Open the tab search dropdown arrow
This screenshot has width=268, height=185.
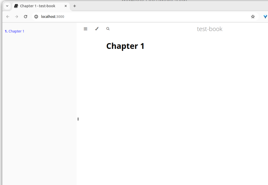(7, 6)
